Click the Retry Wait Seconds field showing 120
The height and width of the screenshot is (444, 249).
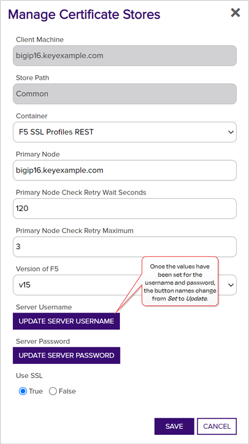tap(125, 209)
